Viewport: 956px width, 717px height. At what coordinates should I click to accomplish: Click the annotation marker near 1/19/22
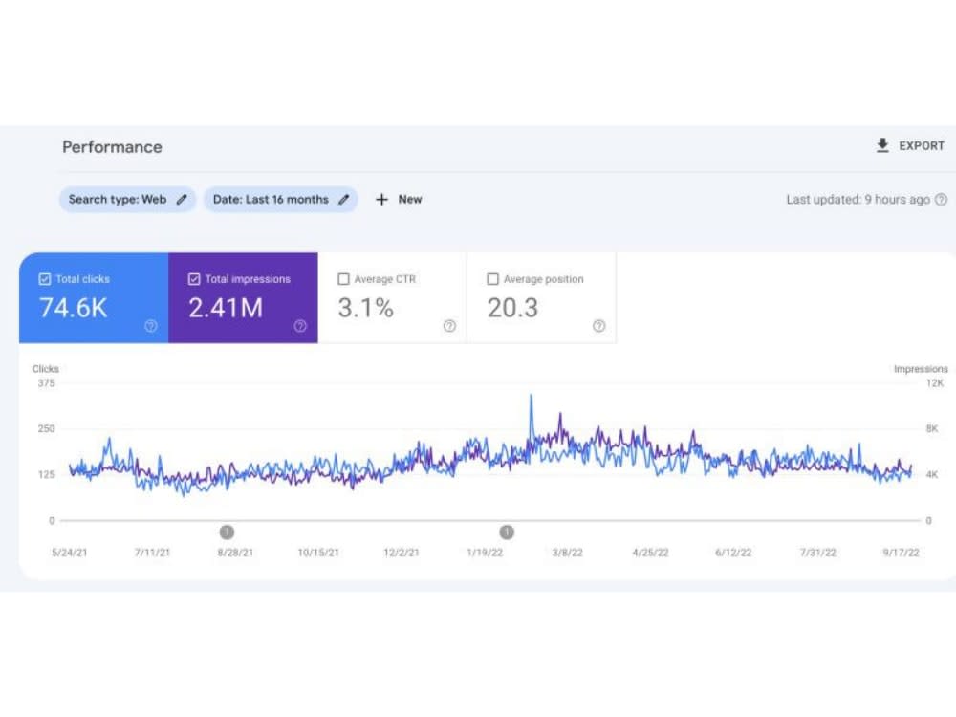507,532
